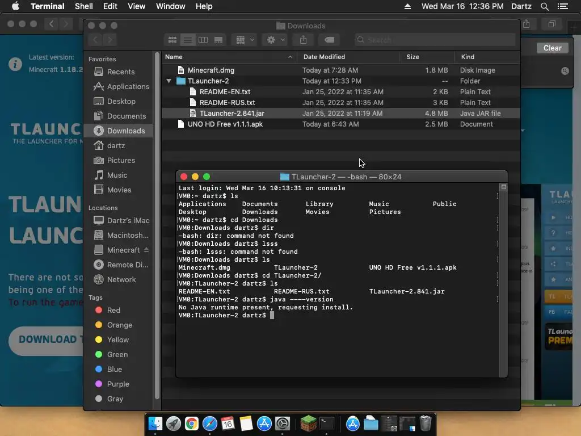
Task: Open Notes app in the dock
Action: (246, 424)
